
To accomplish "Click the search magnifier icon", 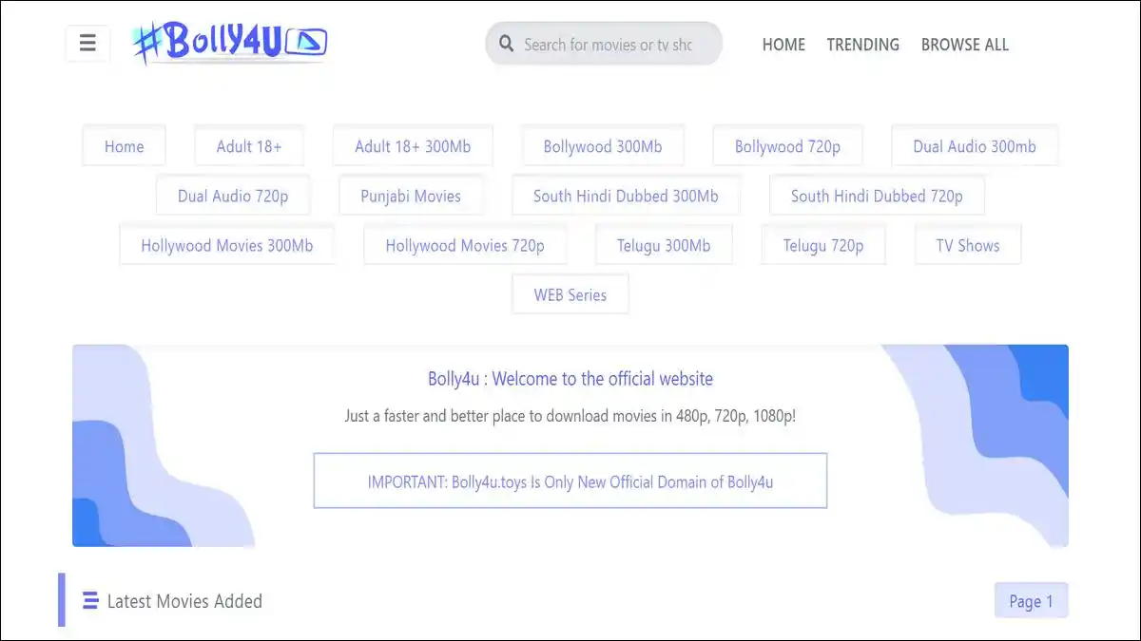I will click(506, 45).
